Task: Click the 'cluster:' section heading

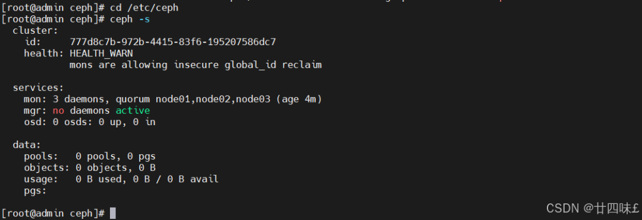Action: pos(36,31)
